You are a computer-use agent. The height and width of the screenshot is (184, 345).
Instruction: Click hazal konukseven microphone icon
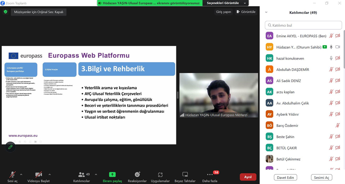[x=331, y=58]
